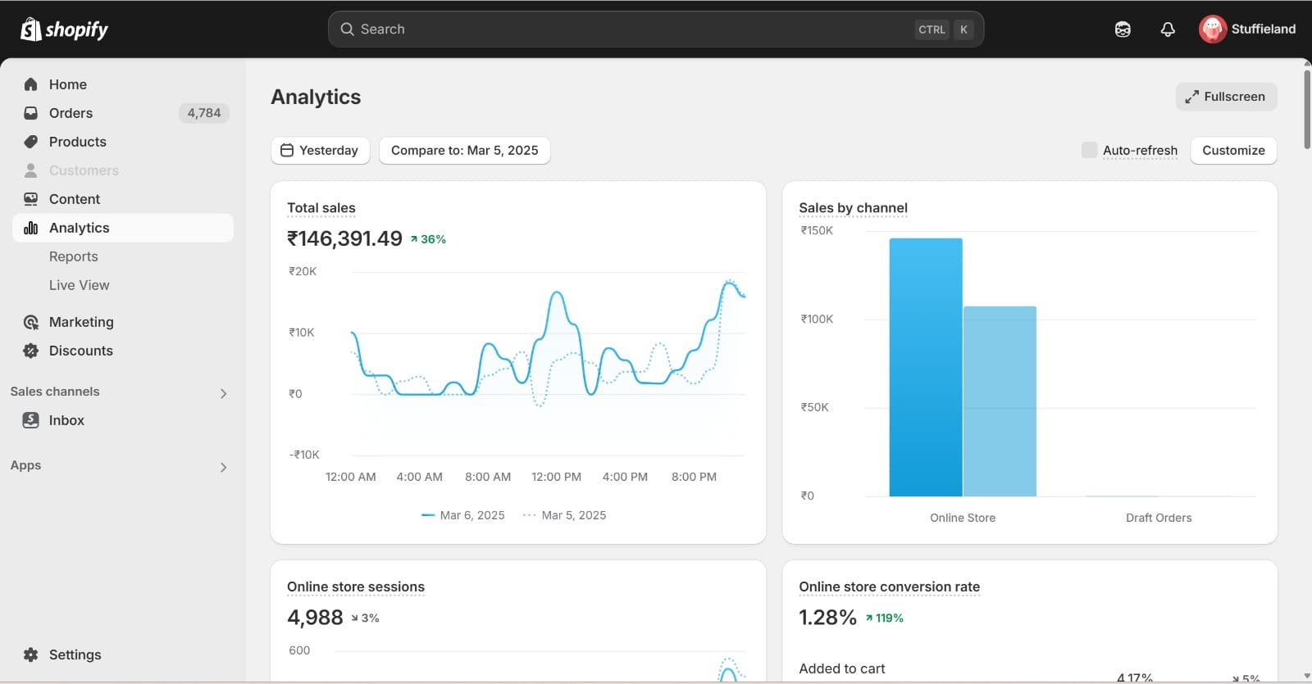
Task: Click the Orders inbox icon
Action: click(x=31, y=113)
